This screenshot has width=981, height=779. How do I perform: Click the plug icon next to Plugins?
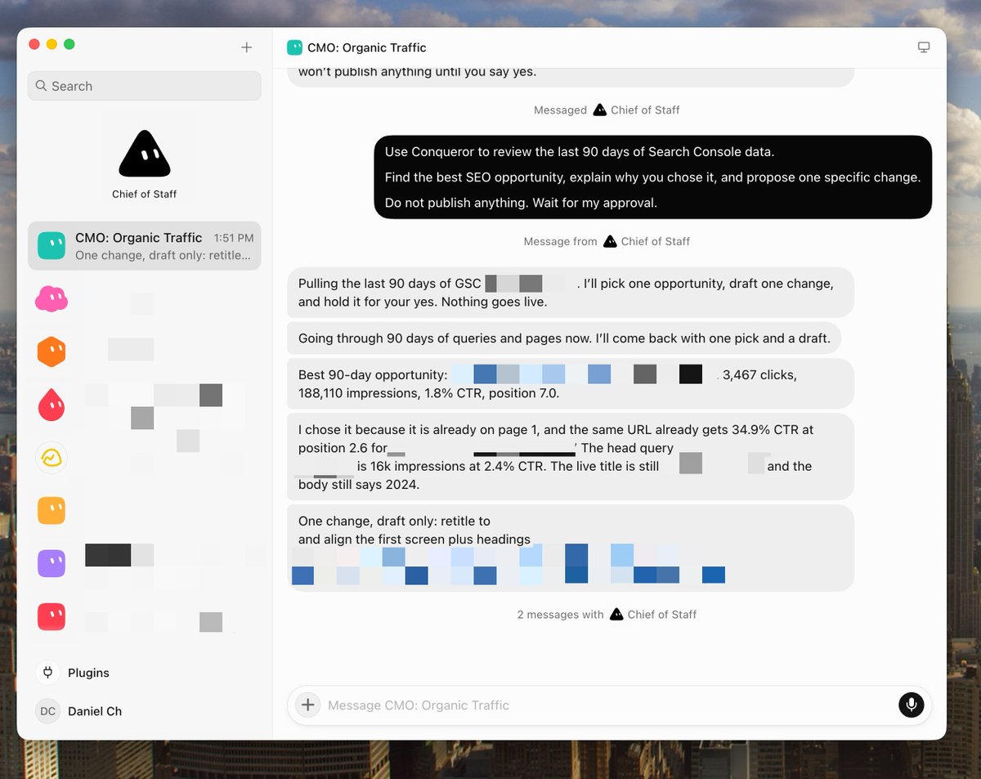48,673
